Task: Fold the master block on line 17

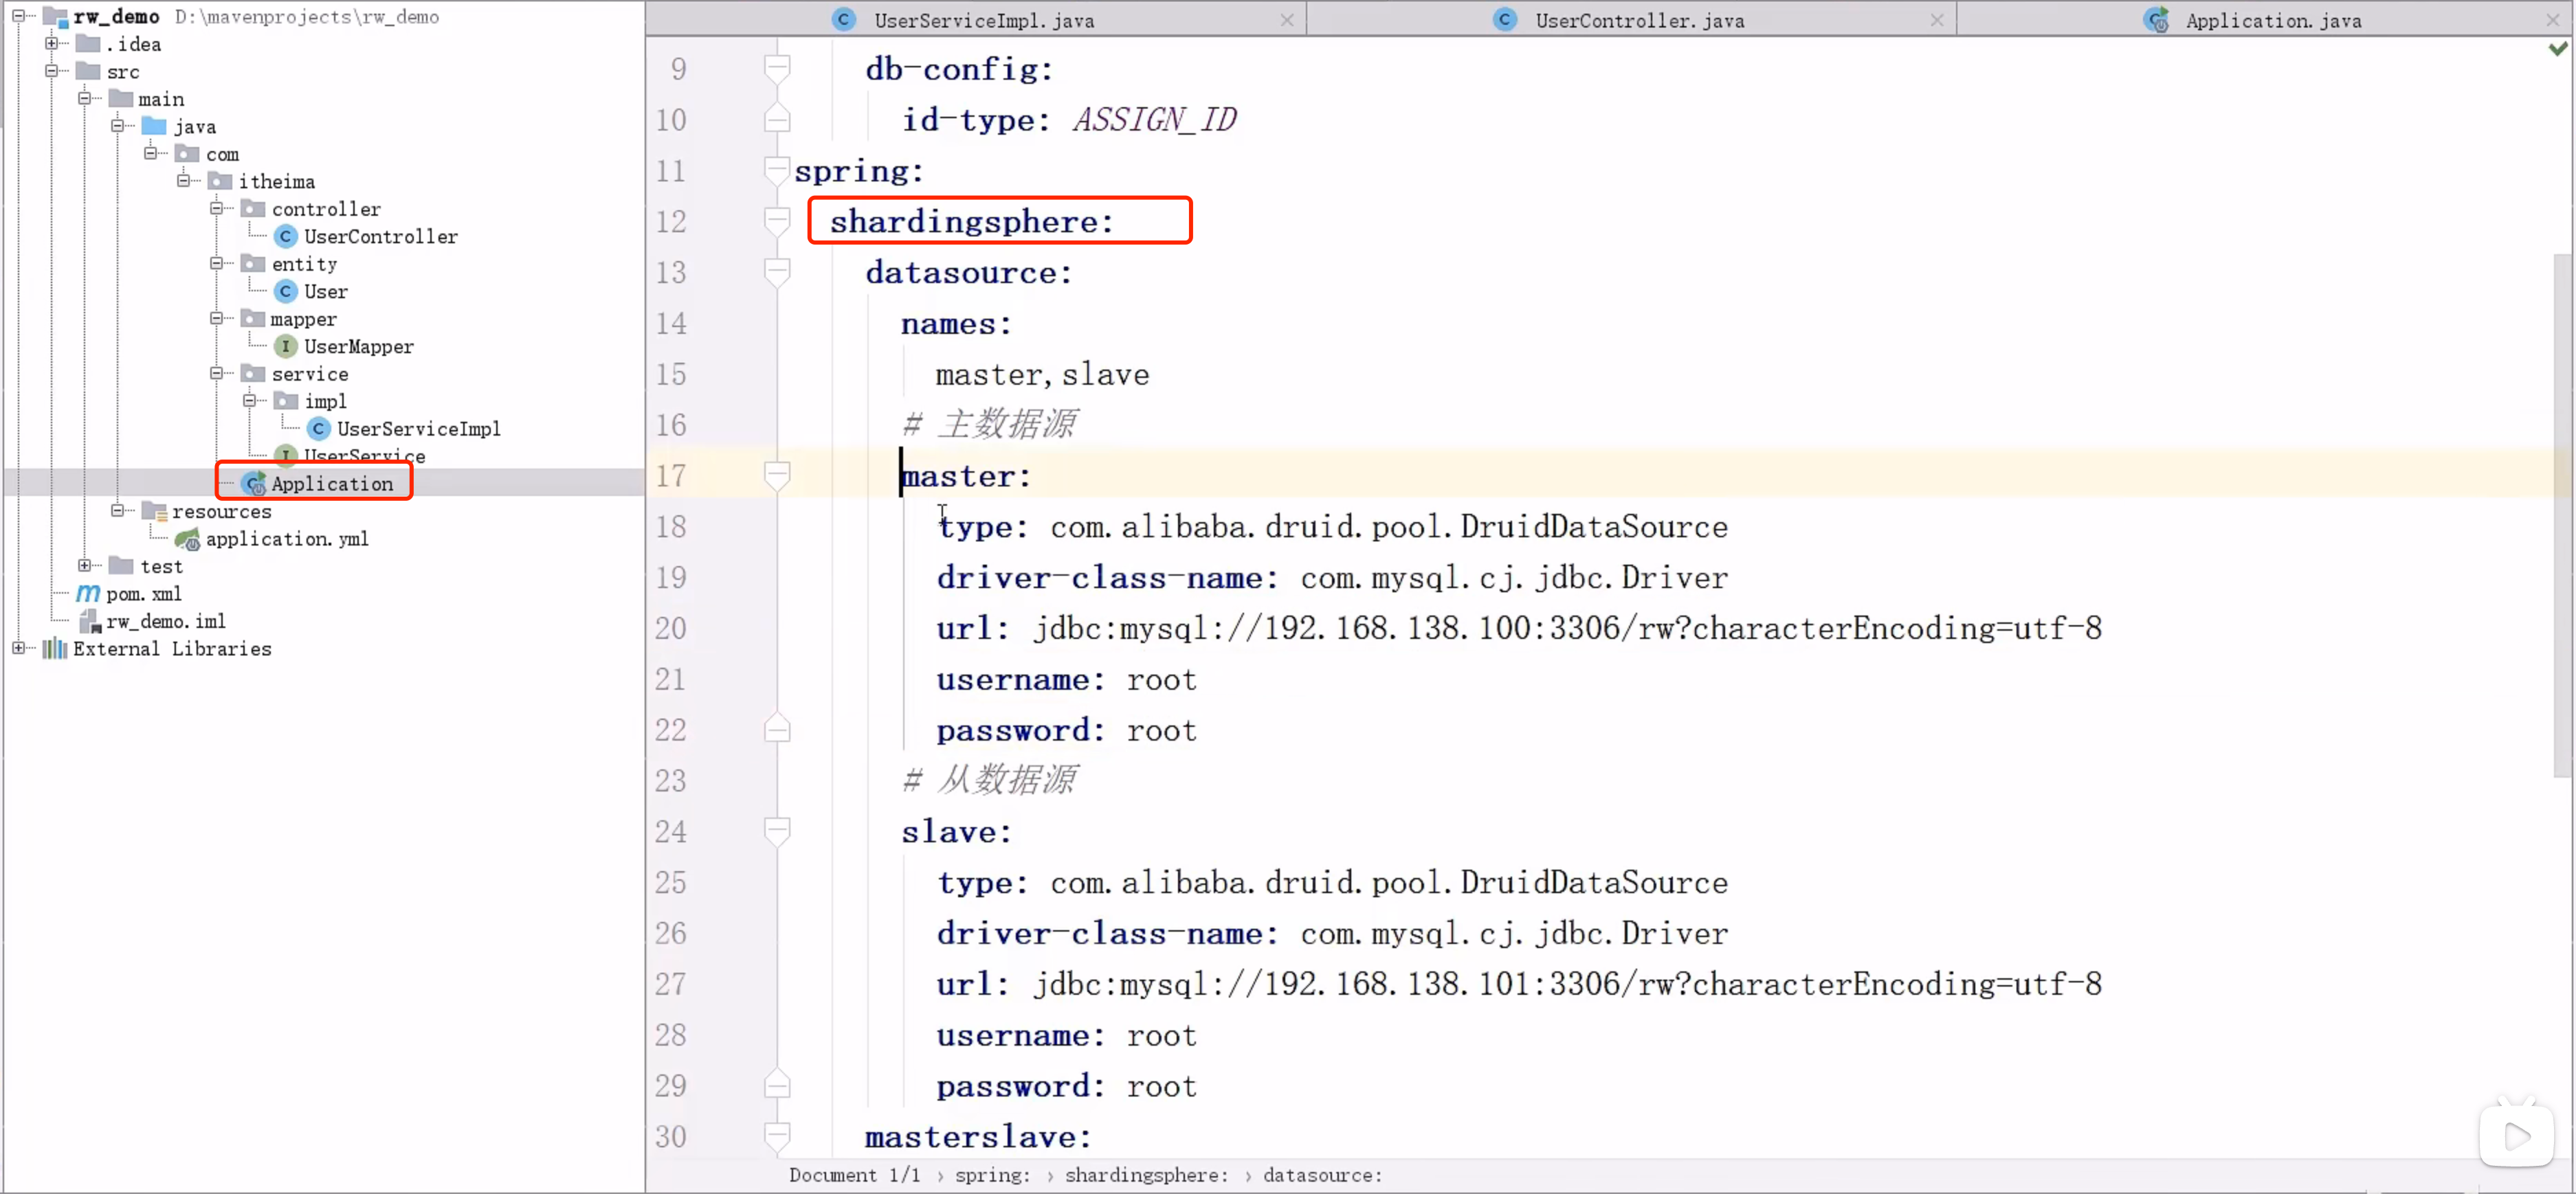Action: [x=777, y=475]
